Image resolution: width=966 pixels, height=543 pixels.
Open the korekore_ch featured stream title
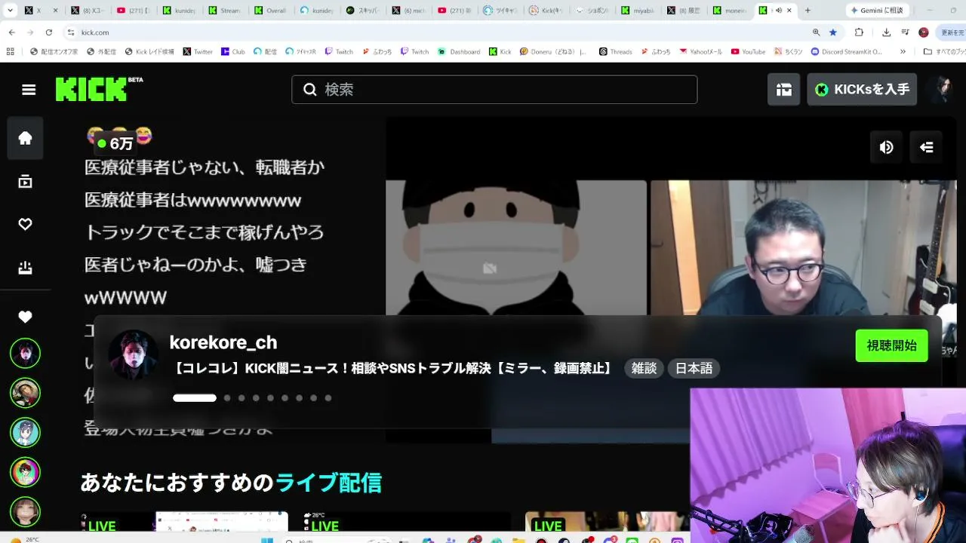point(392,369)
